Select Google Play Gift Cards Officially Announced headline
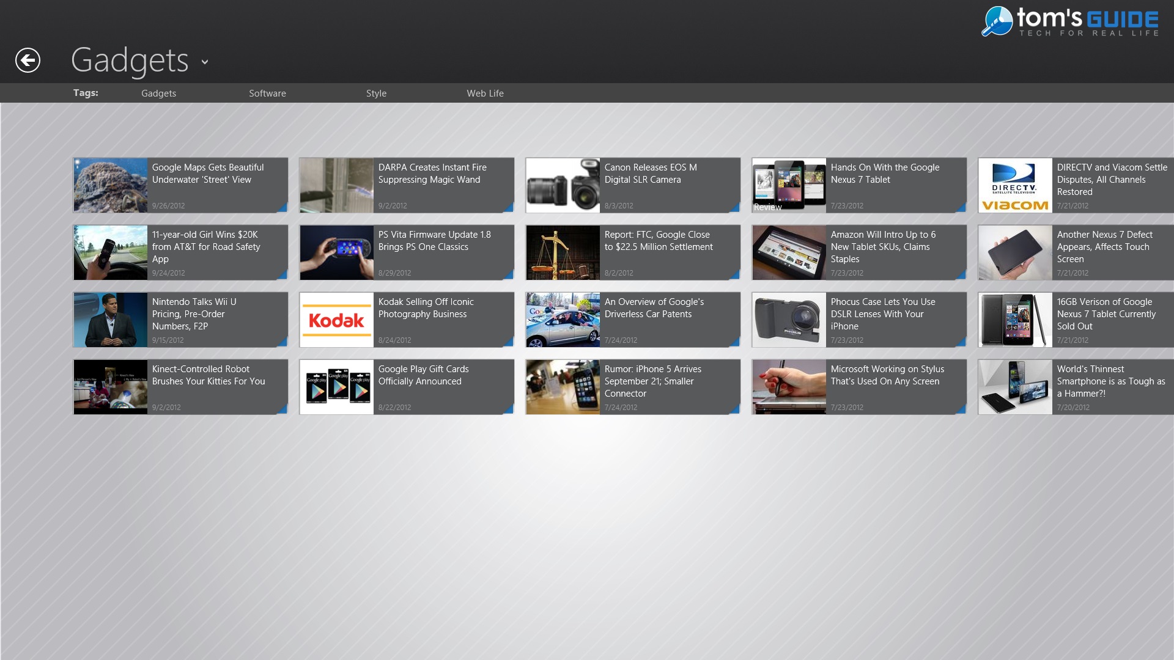 423,375
